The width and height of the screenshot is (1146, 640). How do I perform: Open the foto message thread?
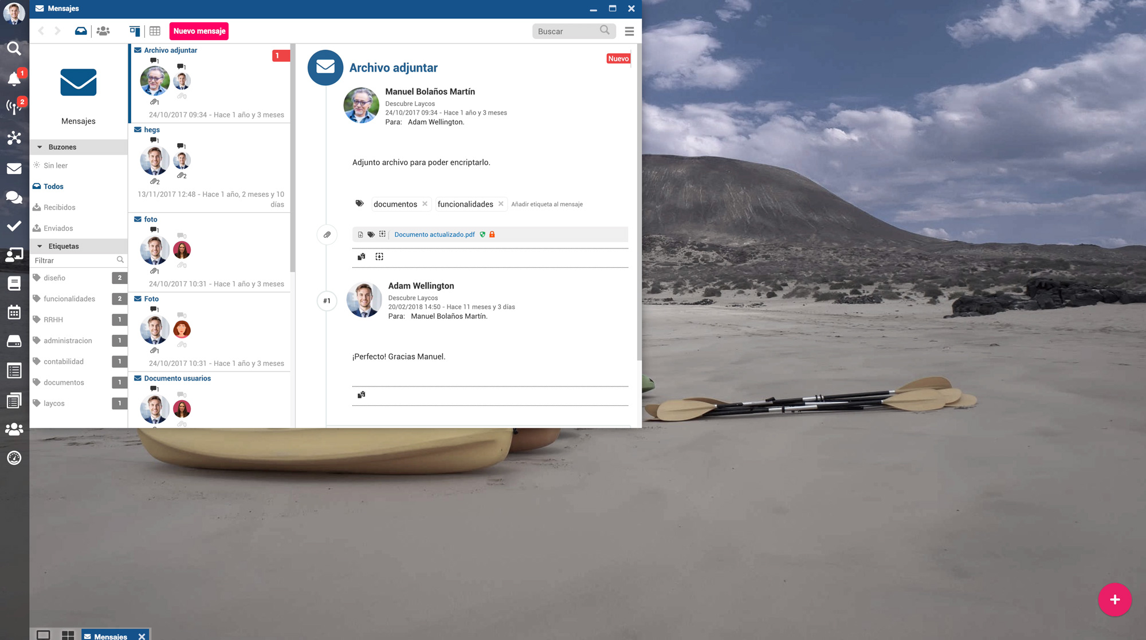point(210,252)
